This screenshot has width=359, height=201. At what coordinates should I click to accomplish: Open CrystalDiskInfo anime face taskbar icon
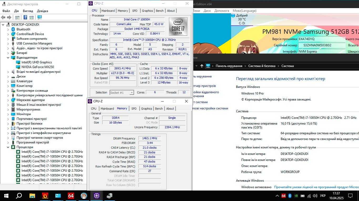click(84, 196)
